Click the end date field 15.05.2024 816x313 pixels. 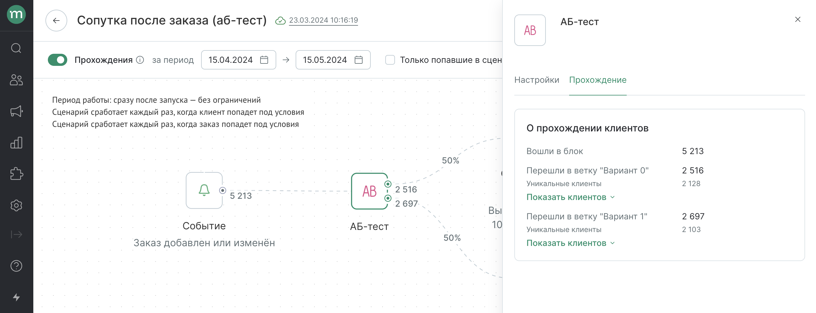coord(333,60)
